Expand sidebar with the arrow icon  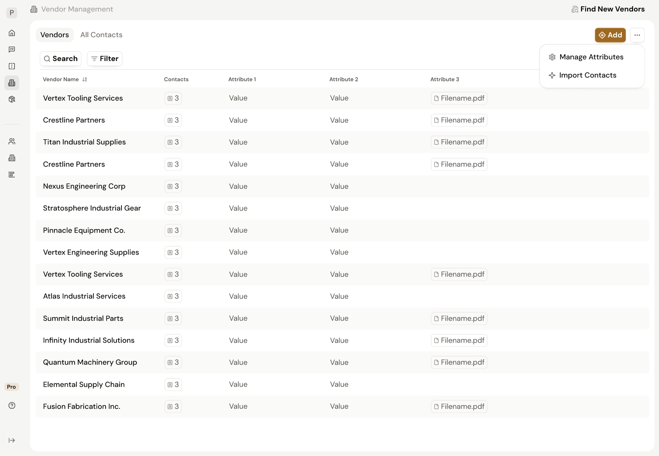pos(12,440)
